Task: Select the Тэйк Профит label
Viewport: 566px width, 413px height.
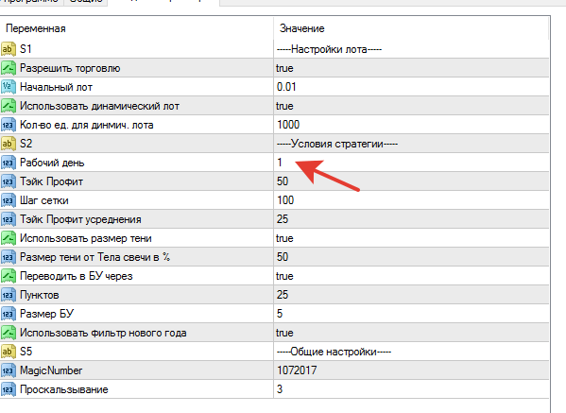Action: [51, 181]
